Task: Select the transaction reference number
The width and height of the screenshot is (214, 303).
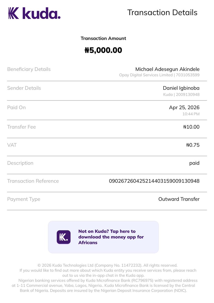Action: [154, 181]
